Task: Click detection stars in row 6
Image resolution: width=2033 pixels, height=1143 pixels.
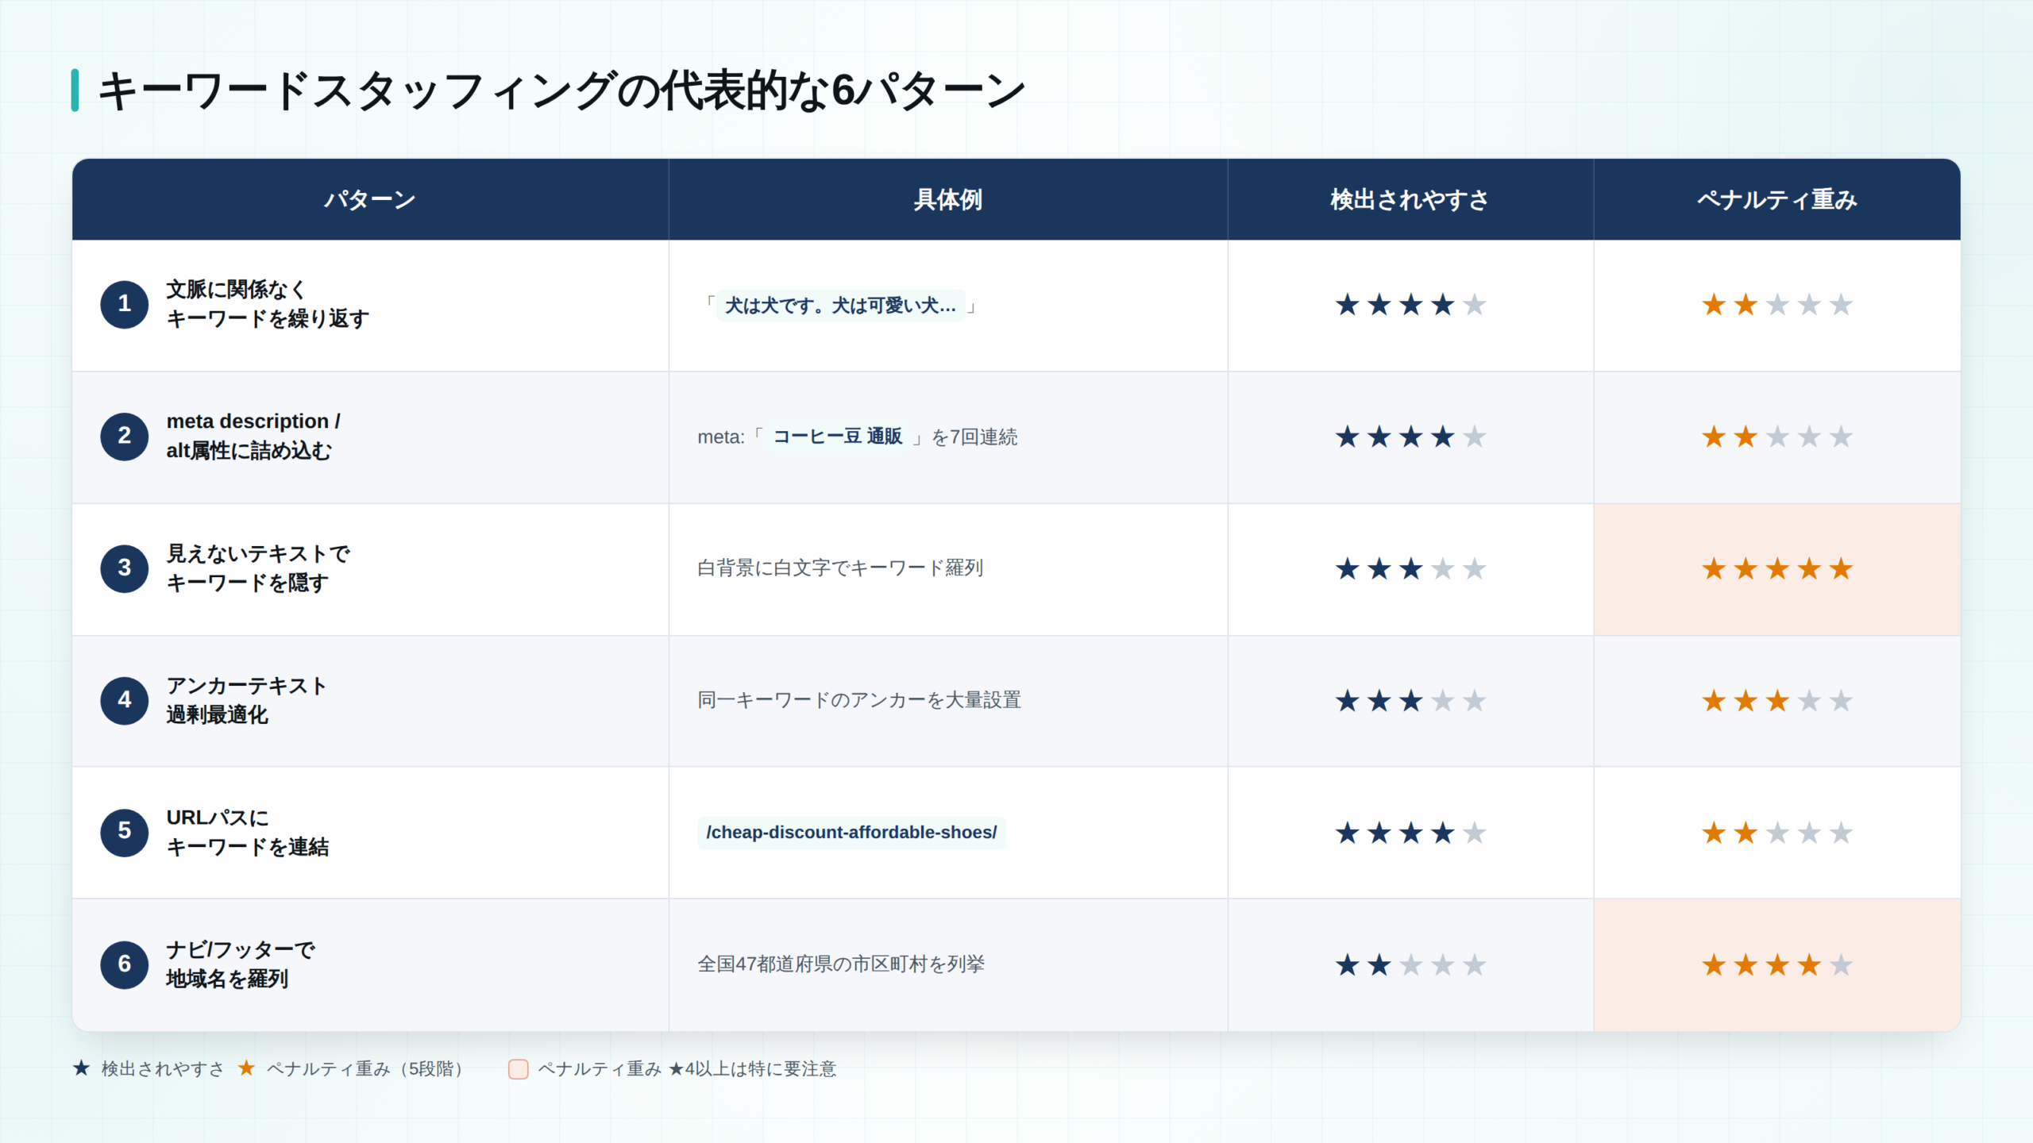Action: [1410, 965]
